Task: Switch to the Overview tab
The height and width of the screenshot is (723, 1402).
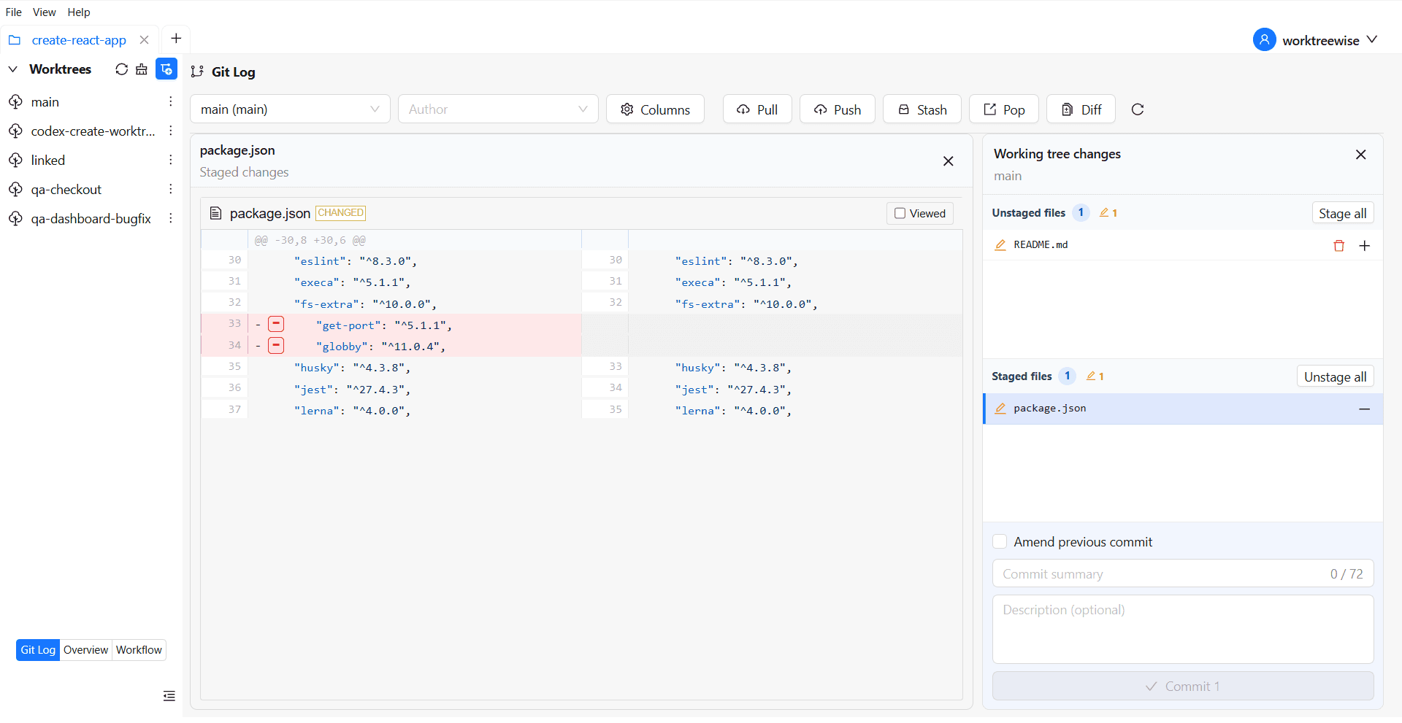Action: [85, 650]
